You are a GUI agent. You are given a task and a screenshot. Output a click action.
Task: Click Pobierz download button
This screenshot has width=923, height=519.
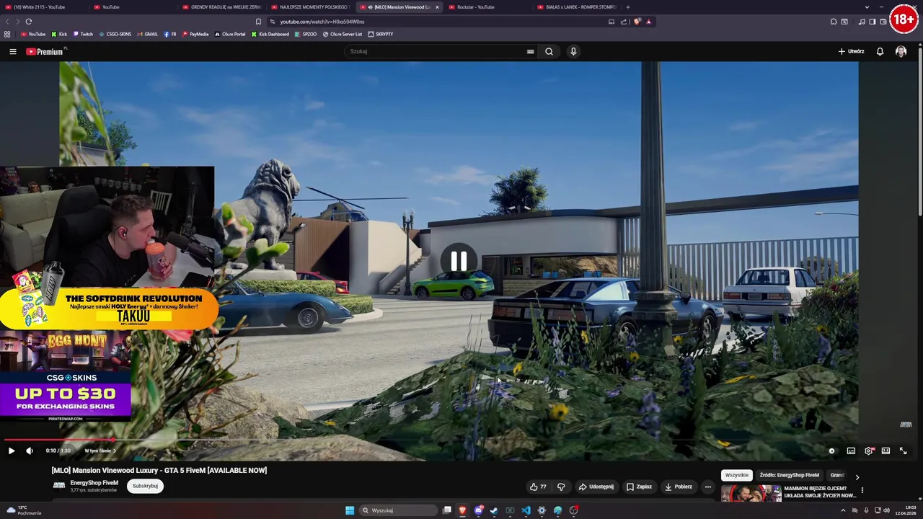click(x=679, y=487)
